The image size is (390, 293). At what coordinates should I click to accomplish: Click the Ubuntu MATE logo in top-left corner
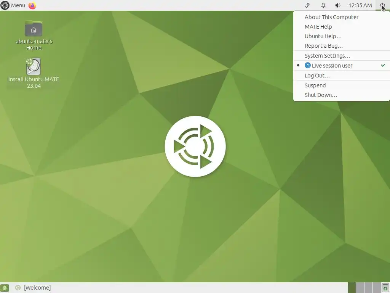click(5, 5)
